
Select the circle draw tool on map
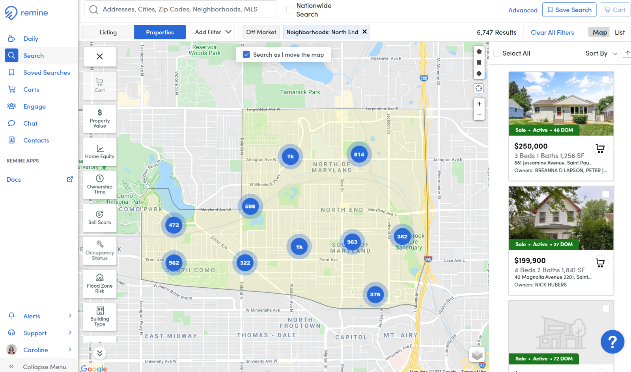click(479, 74)
